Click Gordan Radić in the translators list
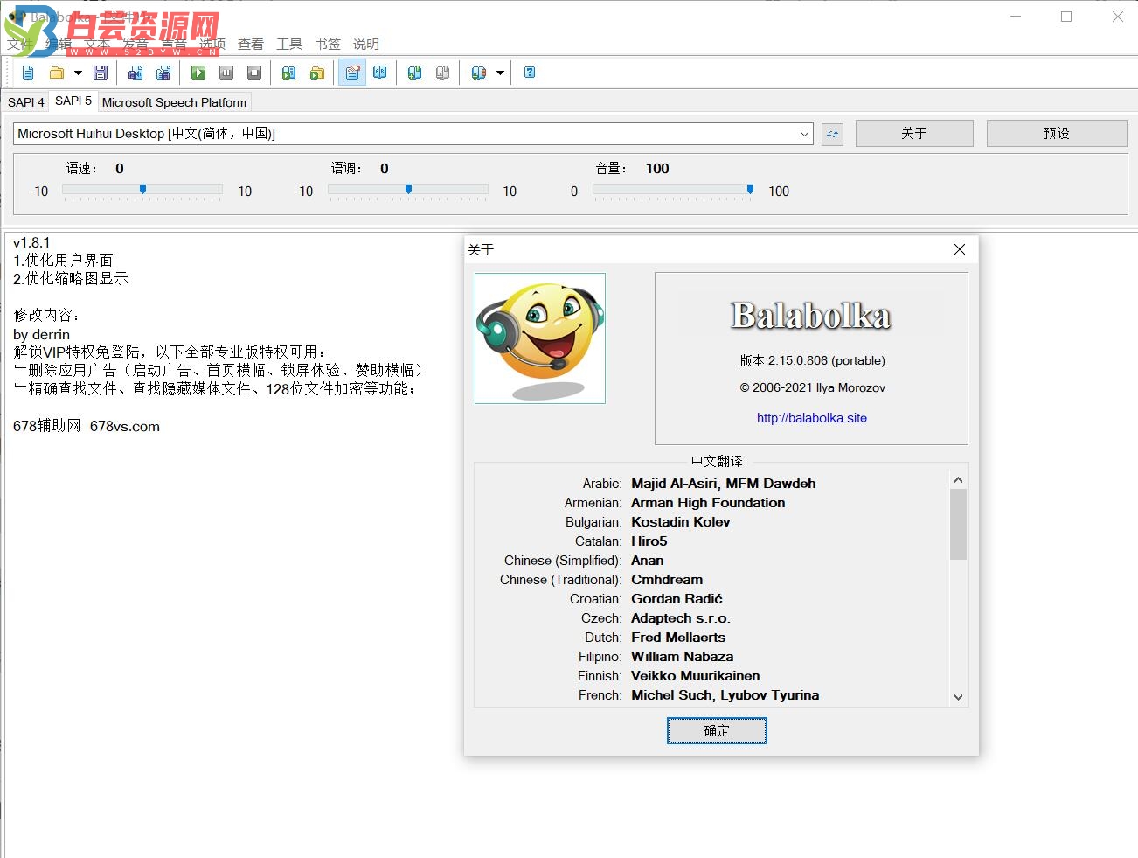This screenshot has width=1138, height=858. (677, 599)
